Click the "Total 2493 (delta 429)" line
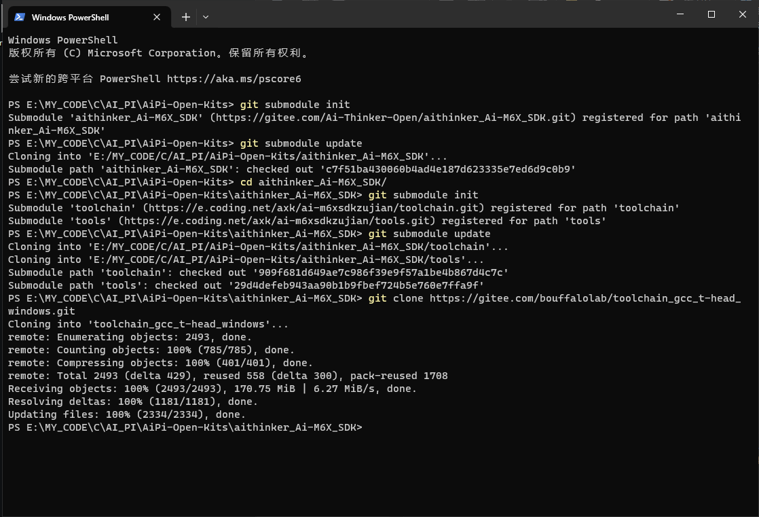The height and width of the screenshot is (517, 759). [228, 376]
